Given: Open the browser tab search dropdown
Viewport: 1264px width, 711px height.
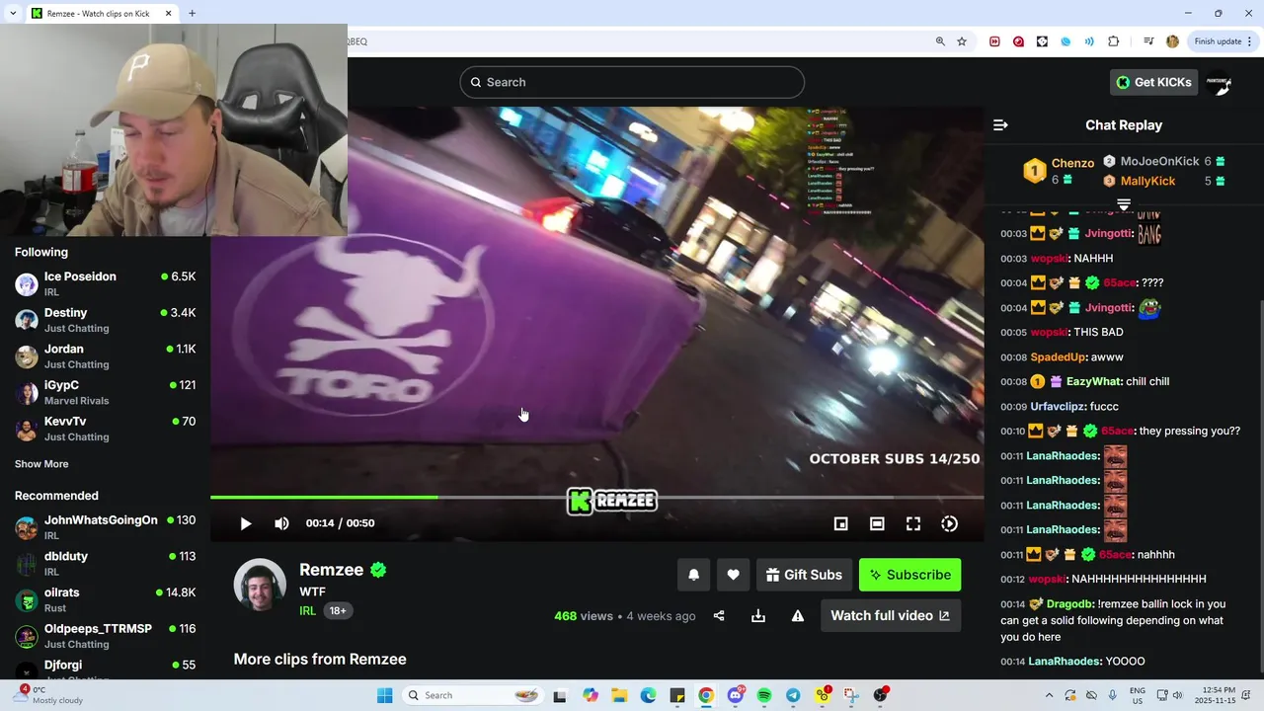Looking at the screenshot, I should pos(13,13).
